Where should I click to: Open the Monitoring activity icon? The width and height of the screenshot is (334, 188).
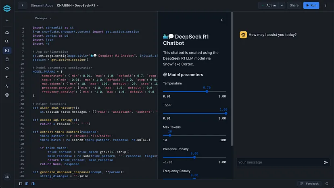click(7, 86)
